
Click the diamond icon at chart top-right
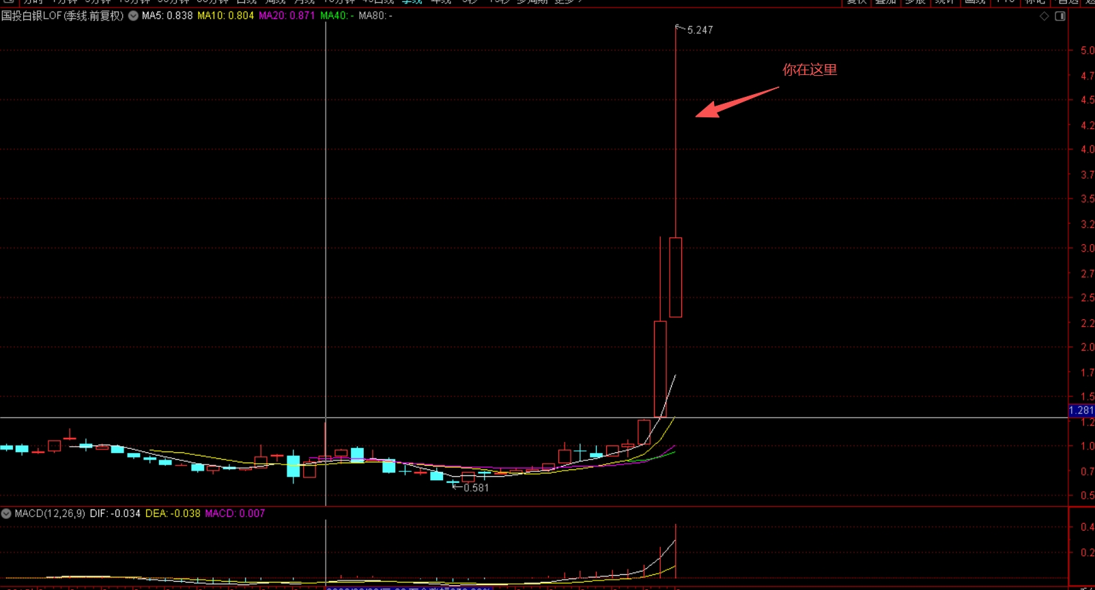pyautogui.click(x=1044, y=16)
